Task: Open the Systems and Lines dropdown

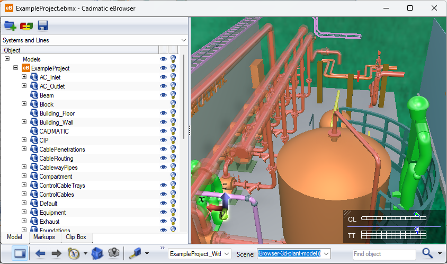Action: point(94,40)
